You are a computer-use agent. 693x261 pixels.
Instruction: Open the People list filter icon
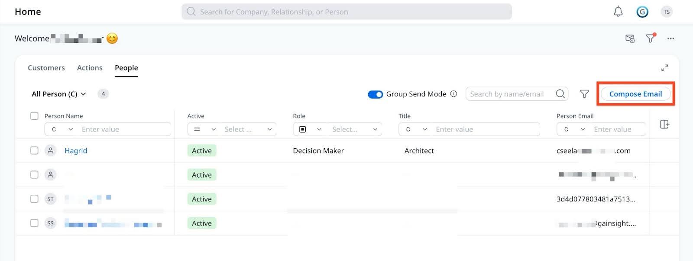point(584,94)
